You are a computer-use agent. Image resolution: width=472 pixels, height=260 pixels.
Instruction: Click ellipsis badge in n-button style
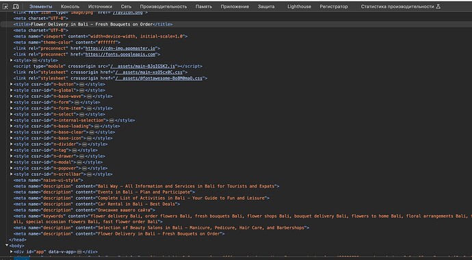(81, 85)
